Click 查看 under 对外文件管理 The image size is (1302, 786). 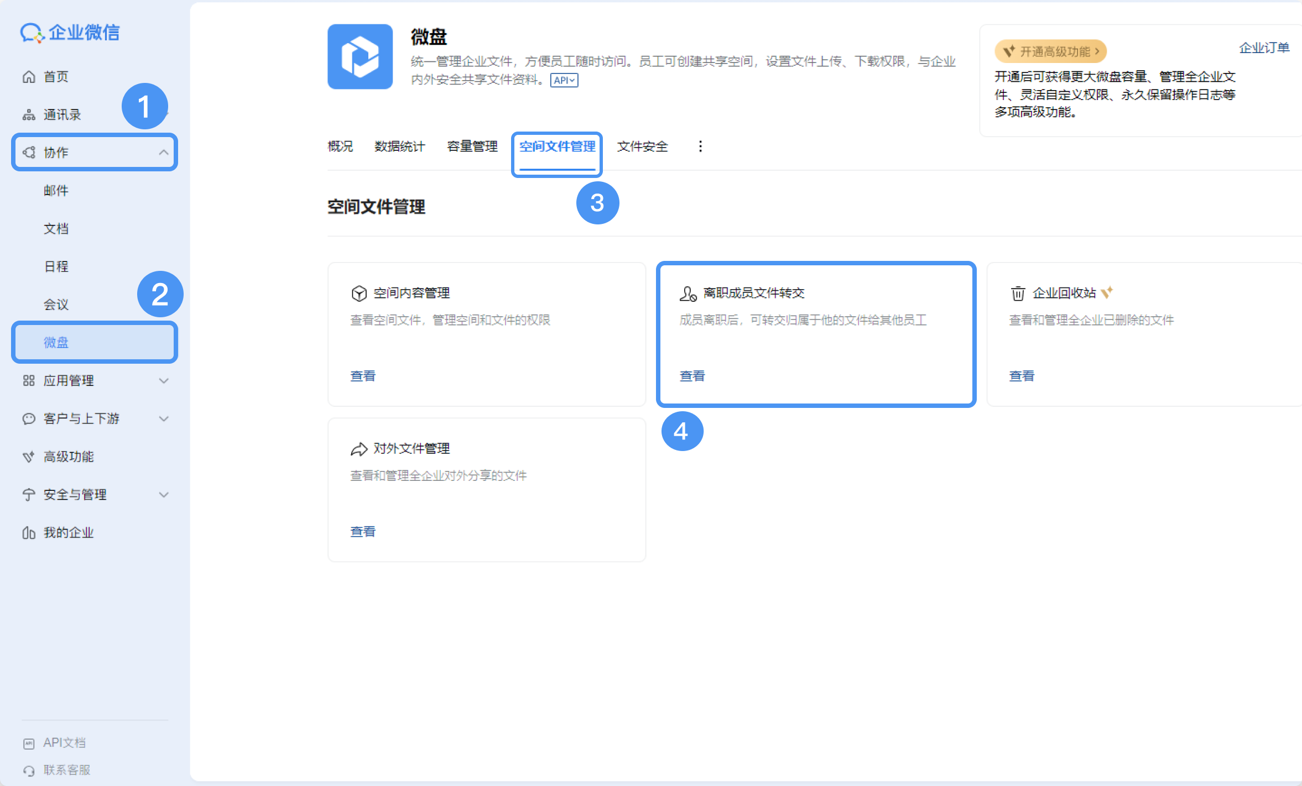pos(363,532)
